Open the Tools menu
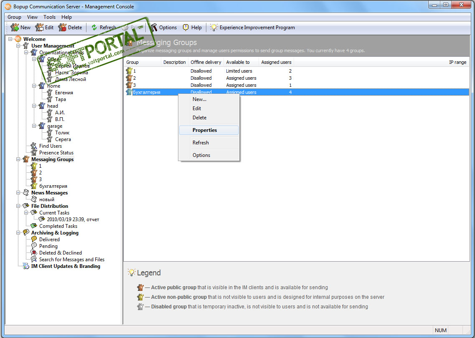 click(49, 17)
